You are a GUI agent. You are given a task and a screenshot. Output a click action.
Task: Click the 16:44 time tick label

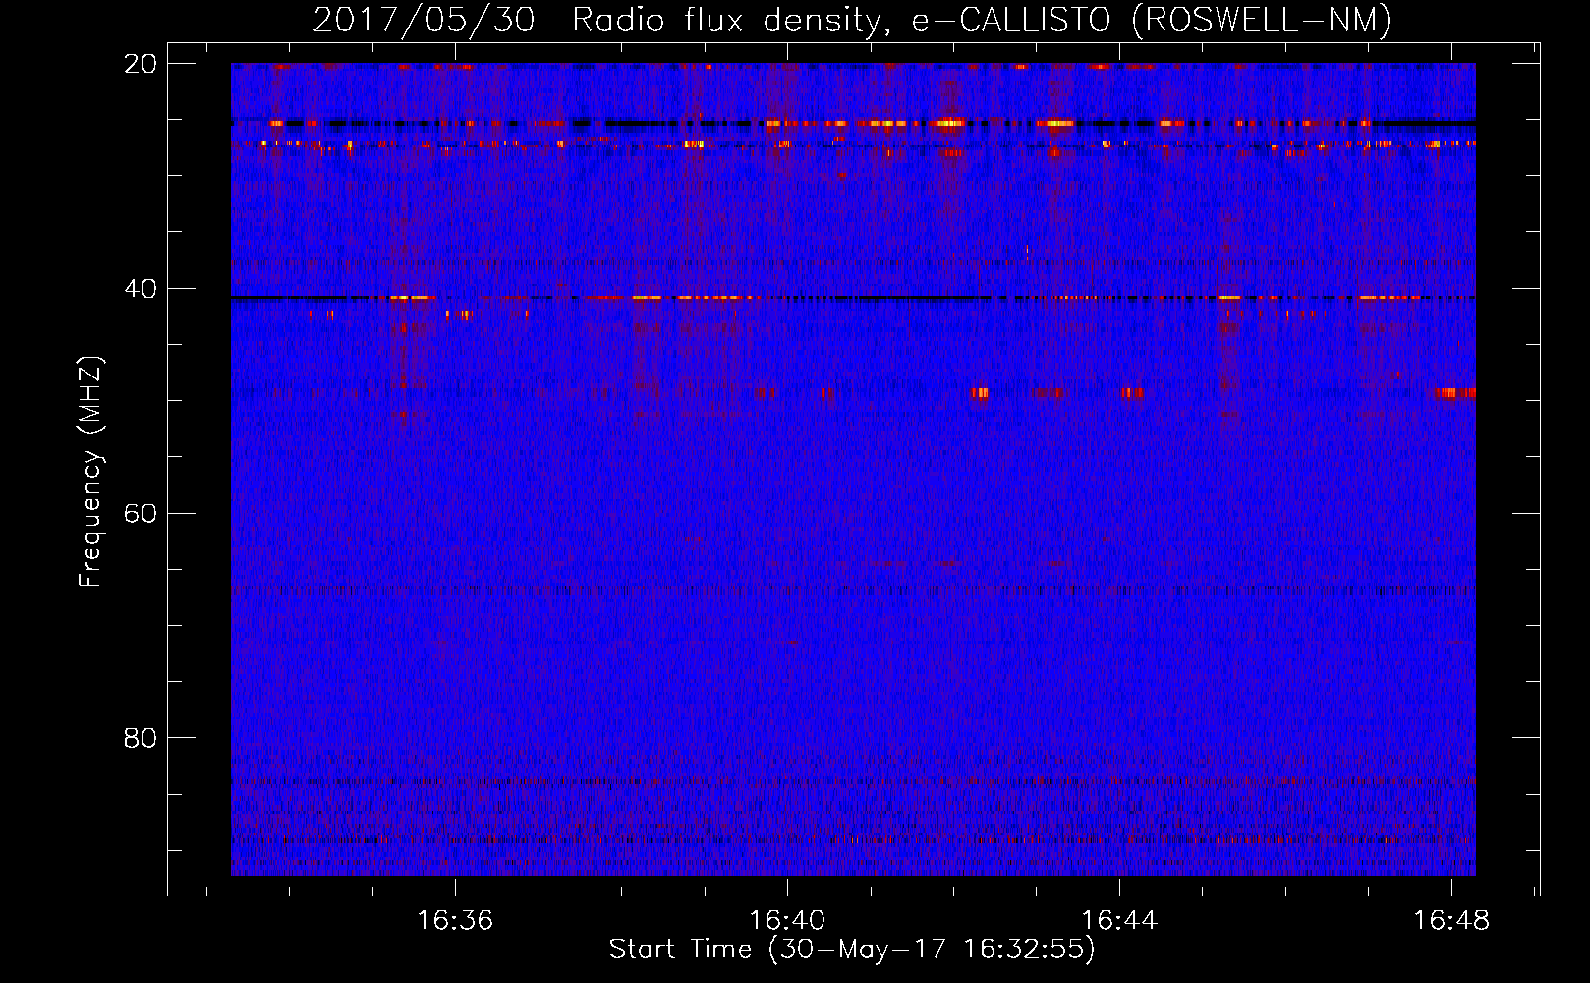coord(1119,921)
